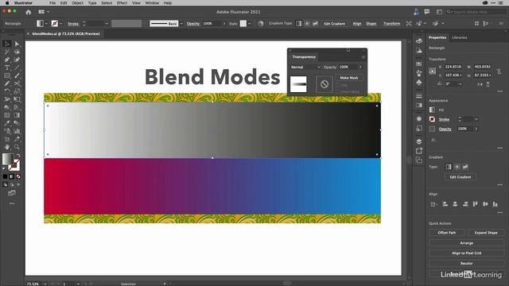
Task: Click the fx effects icon in Appearance
Action: point(433,140)
